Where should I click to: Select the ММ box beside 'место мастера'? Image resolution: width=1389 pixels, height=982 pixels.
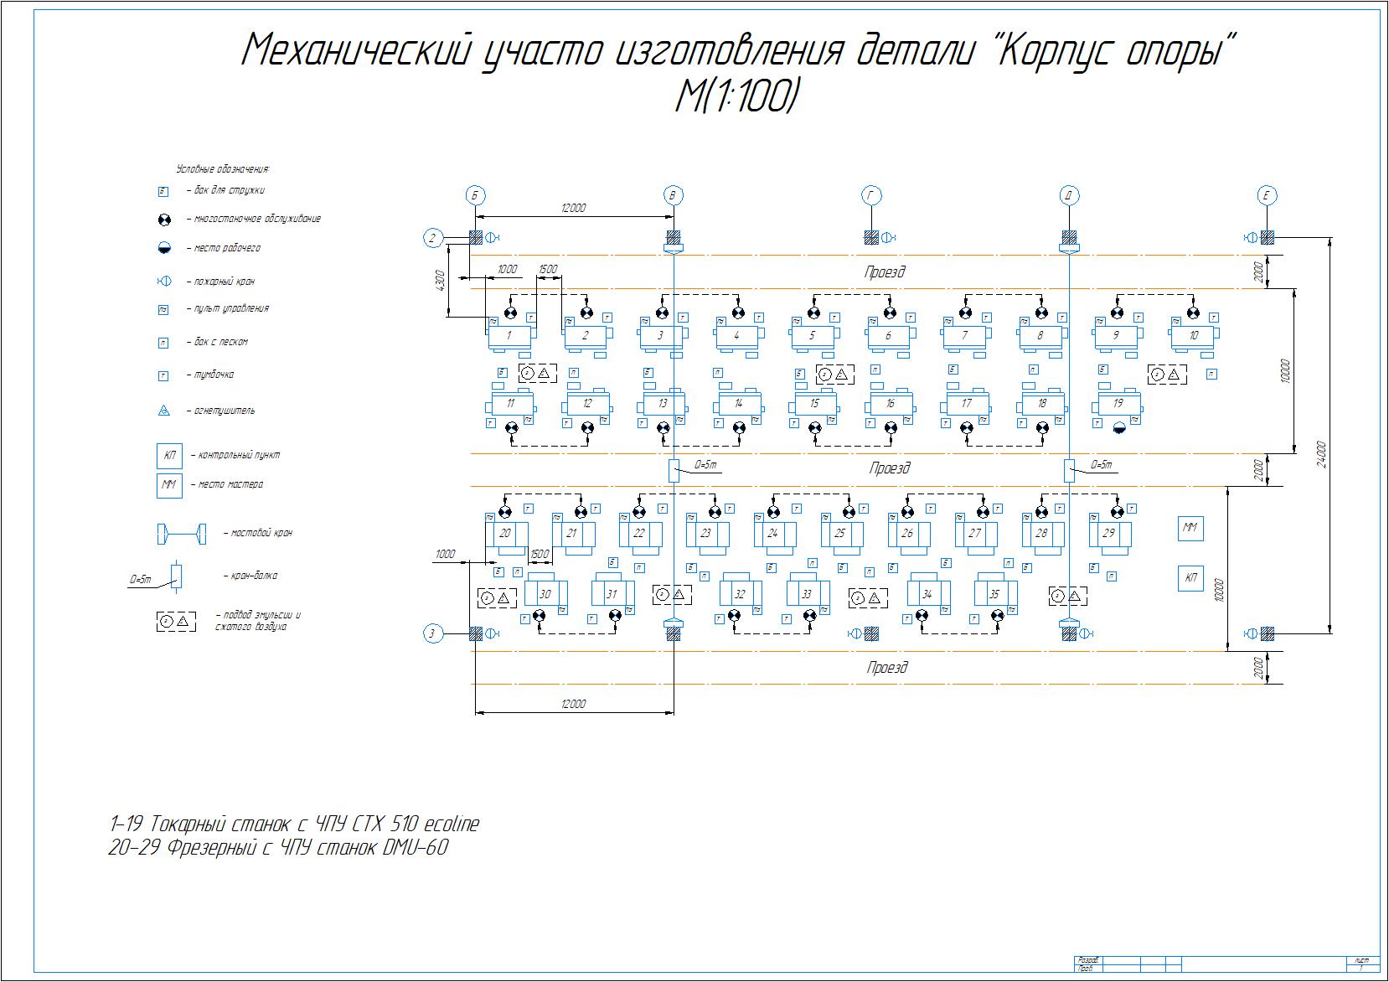169,485
